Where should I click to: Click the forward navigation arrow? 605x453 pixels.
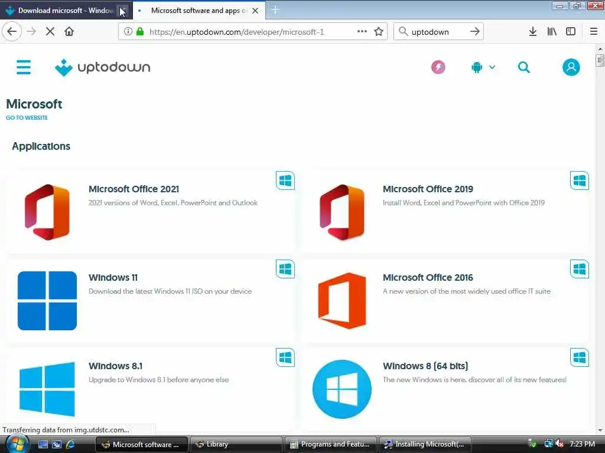click(x=31, y=32)
